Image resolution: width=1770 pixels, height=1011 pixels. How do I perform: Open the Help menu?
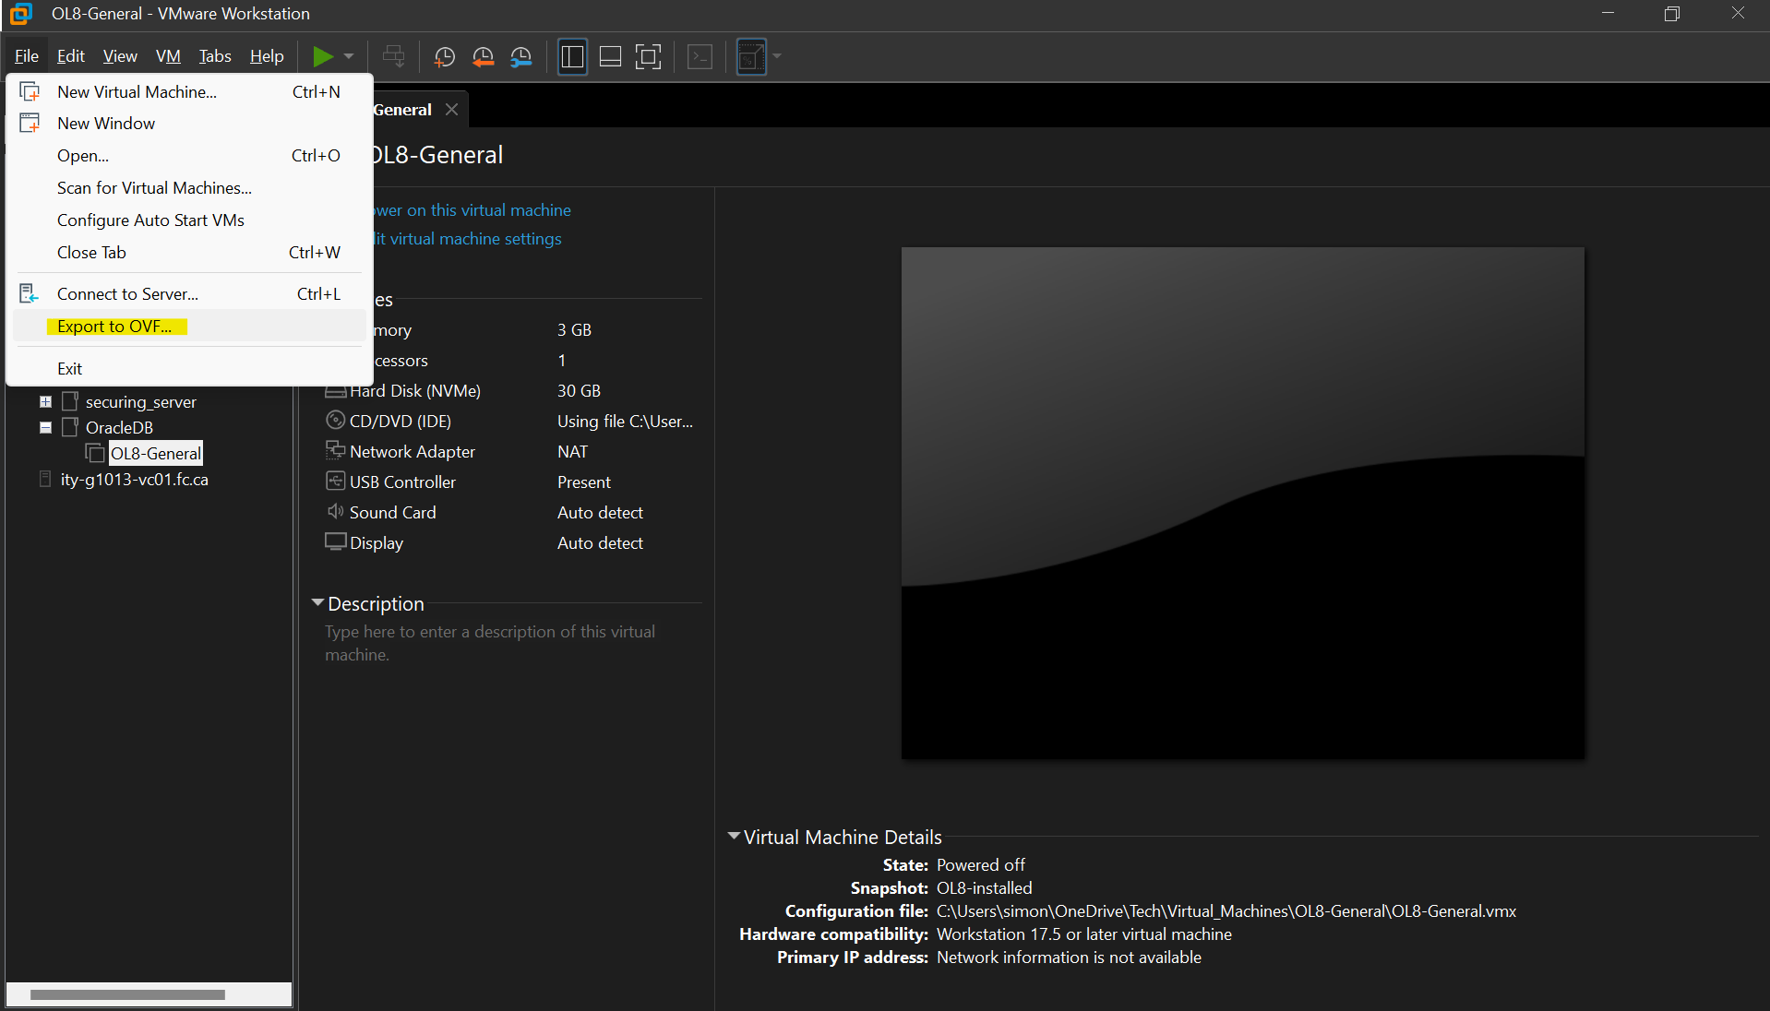point(267,56)
